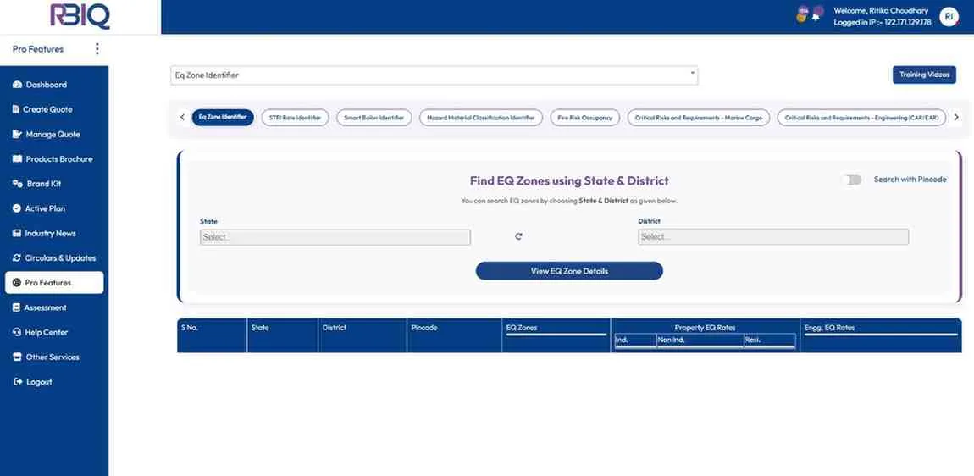The image size is (974, 476).
Task: Open Active Plan in sidebar
Action: [x=45, y=209]
